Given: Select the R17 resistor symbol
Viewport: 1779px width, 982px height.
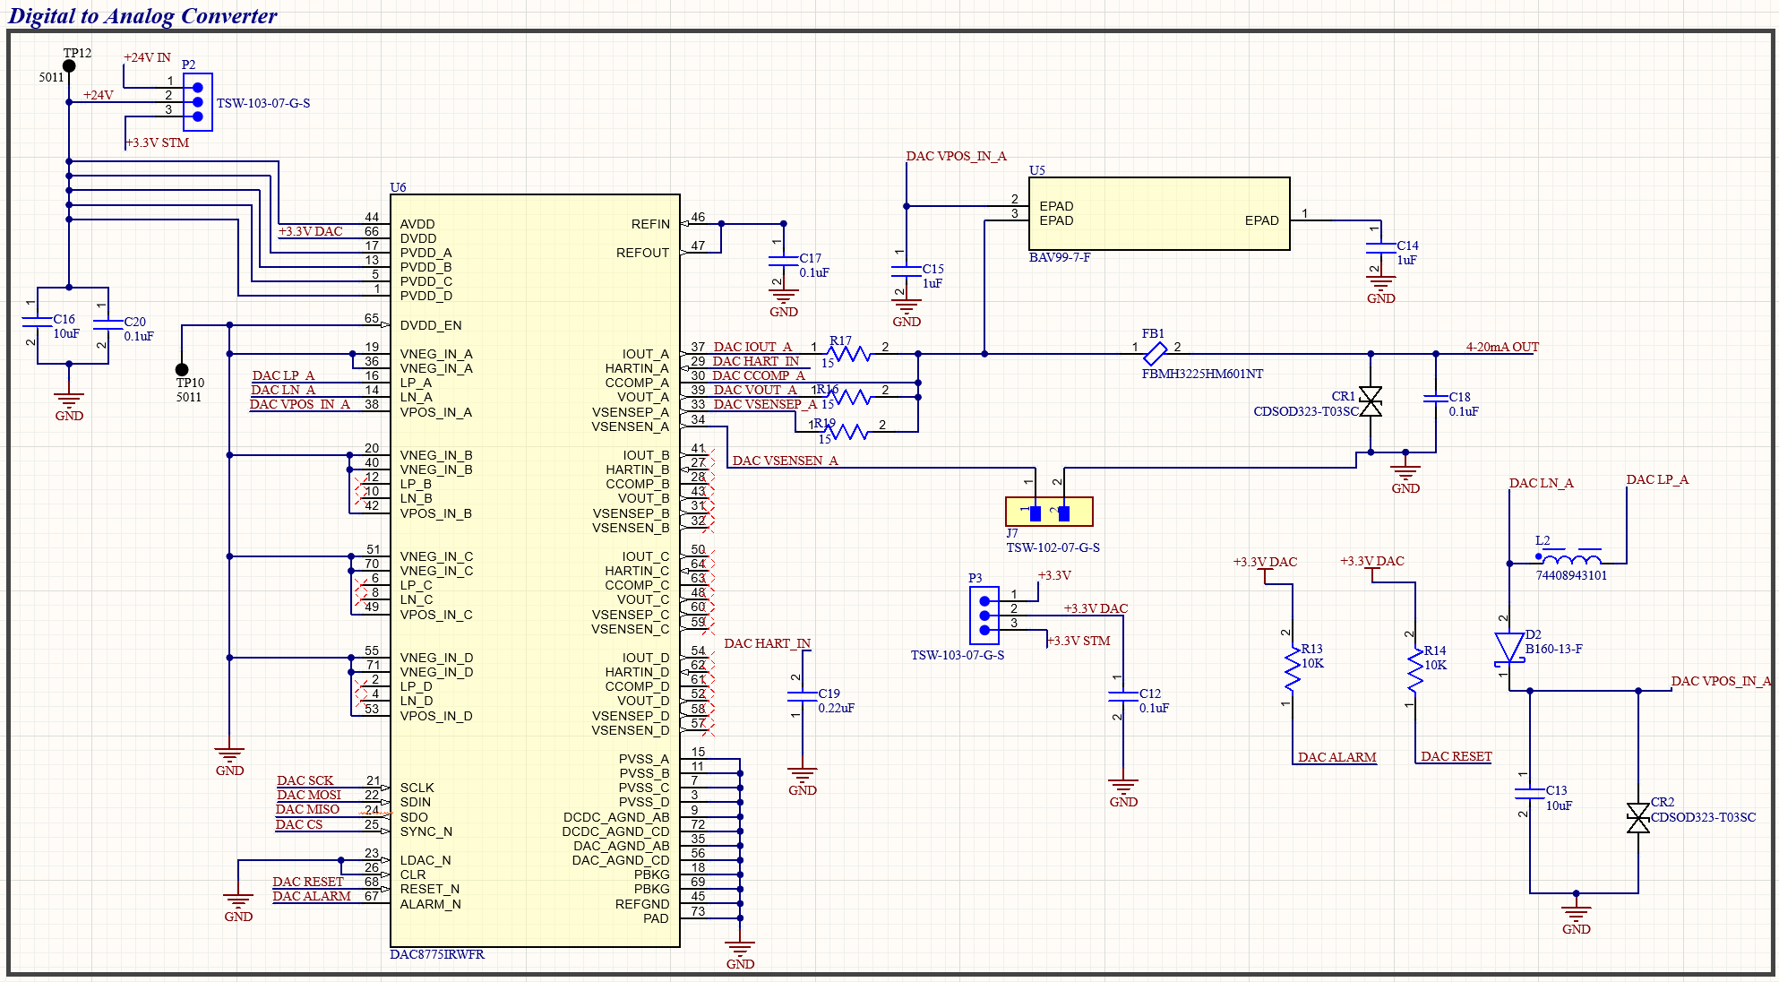Looking at the screenshot, I should (849, 354).
